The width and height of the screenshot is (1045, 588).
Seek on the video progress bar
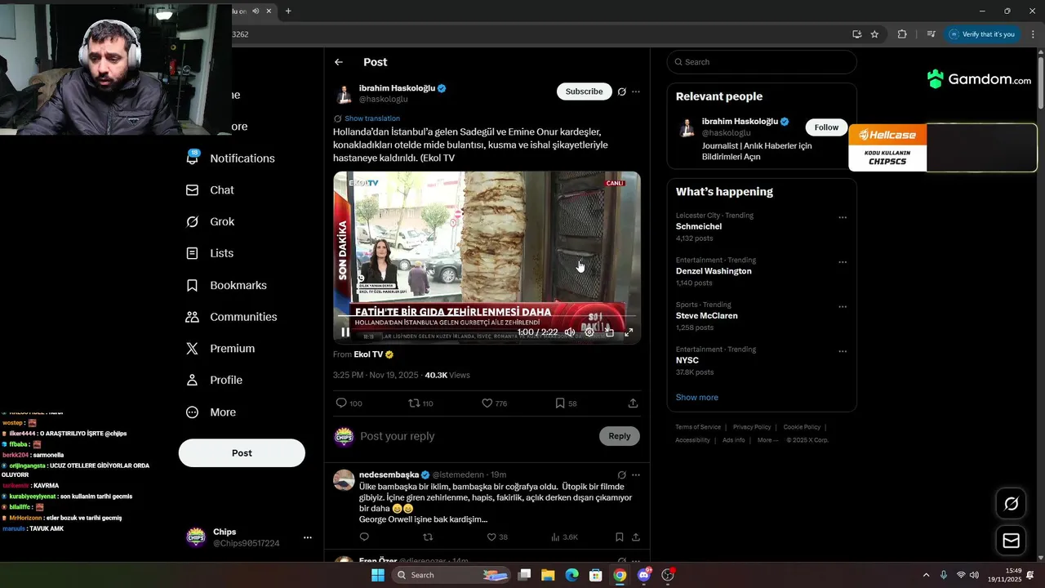[487, 315]
